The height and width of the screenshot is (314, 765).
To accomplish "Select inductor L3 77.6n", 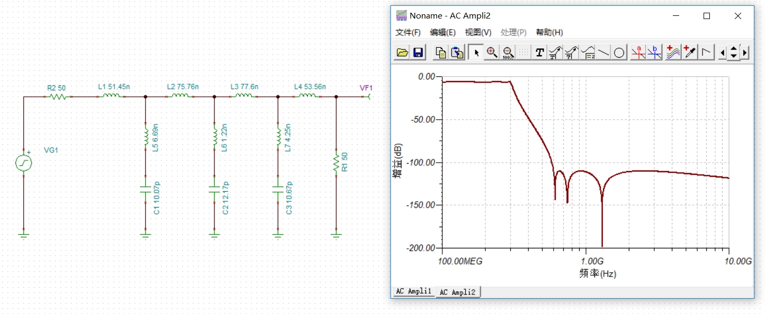I will tap(243, 96).
